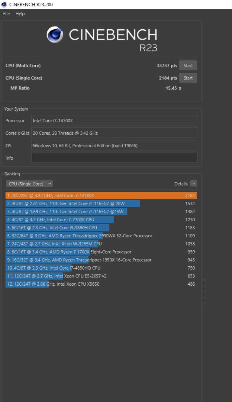Viewport: 232px width, 402px height.
Task: Select ranking row 3 i7-1165G7 @15W
Action: tap(101, 212)
